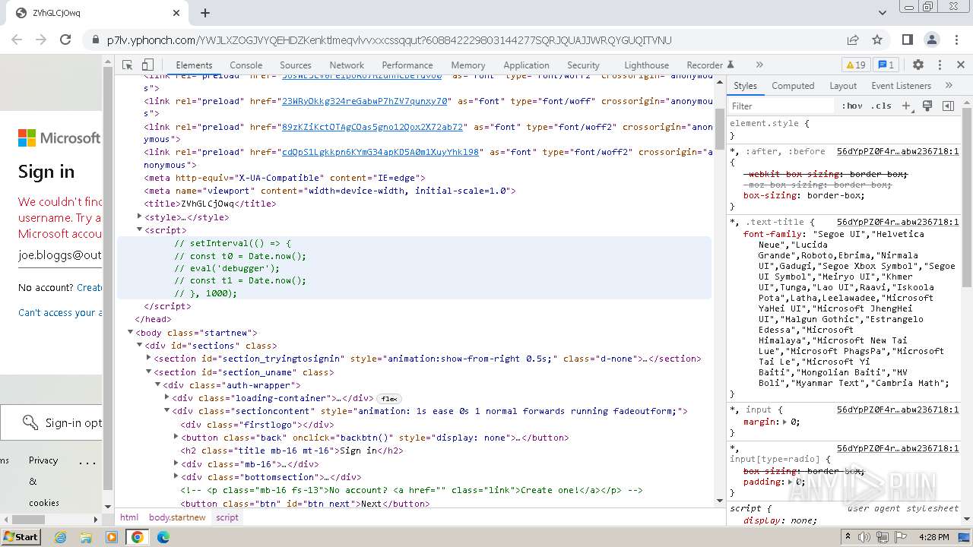Collapse the div id="sections" node

pyautogui.click(x=140, y=345)
